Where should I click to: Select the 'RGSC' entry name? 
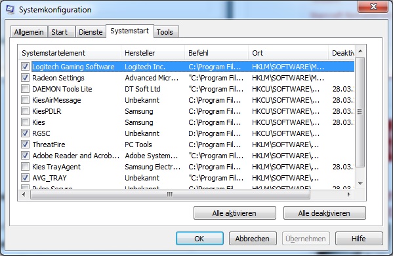point(41,133)
